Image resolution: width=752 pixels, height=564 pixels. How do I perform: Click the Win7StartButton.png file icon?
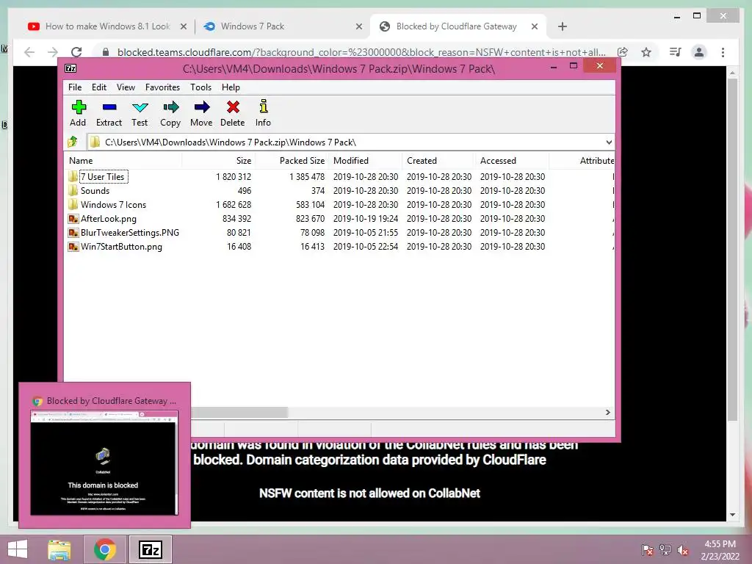pyautogui.click(x=73, y=247)
